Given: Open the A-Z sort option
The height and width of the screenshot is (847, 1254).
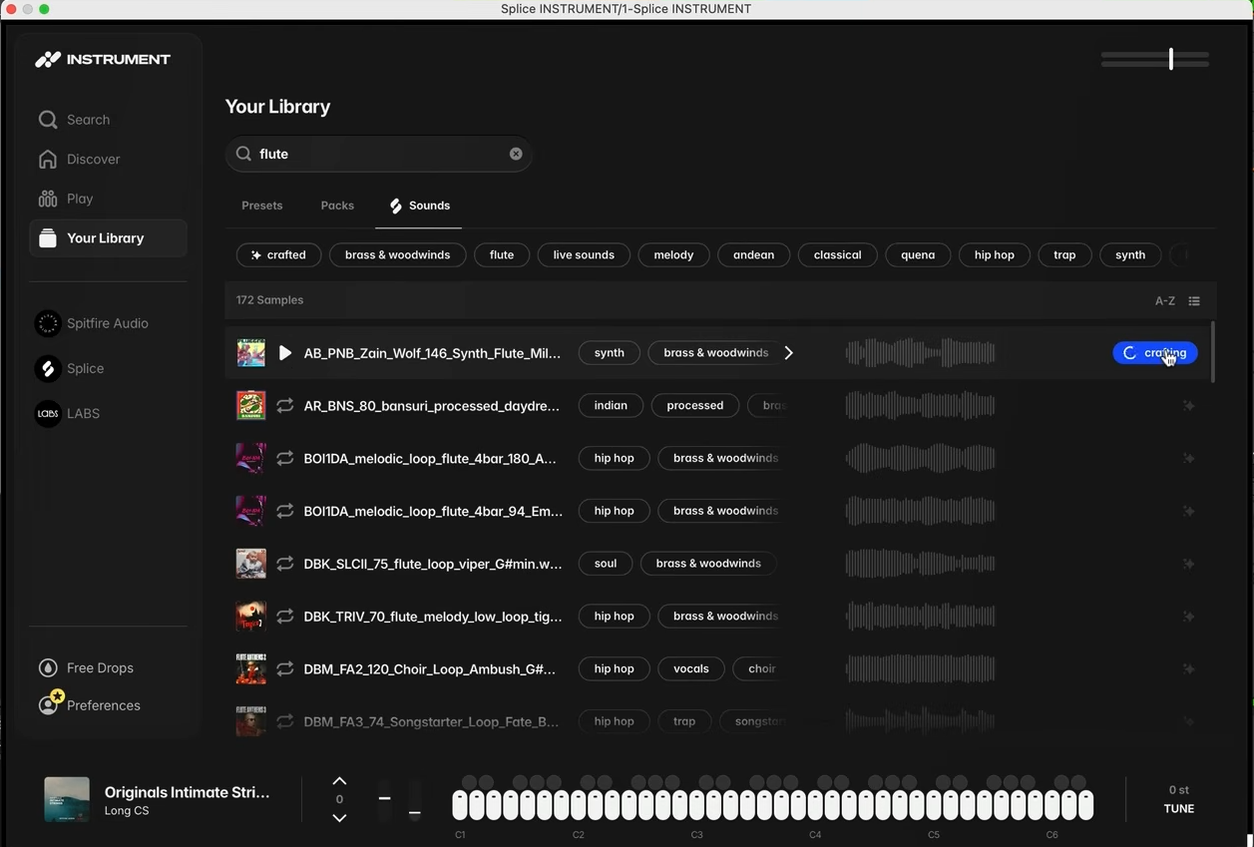Looking at the screenshot, I should tap(1165, 301).
